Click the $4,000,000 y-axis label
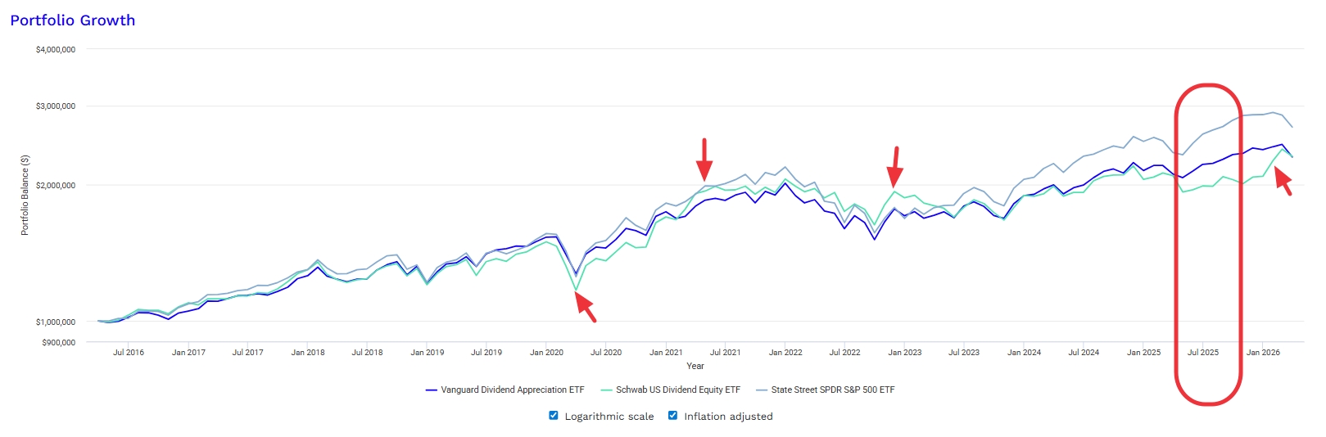The width and height of the screenshot is (1326, 437). click(x=56, y=50)
